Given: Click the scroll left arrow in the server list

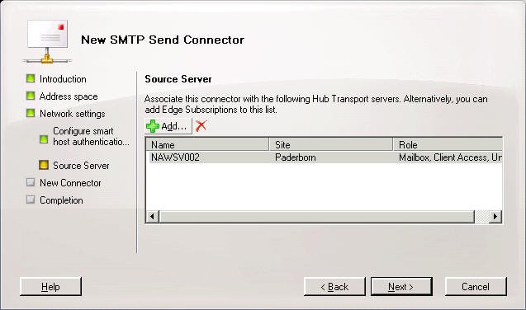Looking at the screenshot, I should point(153,216).
